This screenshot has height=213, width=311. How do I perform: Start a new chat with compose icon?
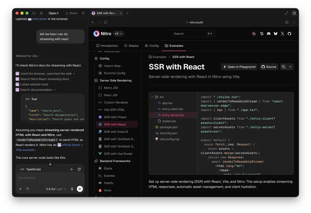(x=41, y=13)
